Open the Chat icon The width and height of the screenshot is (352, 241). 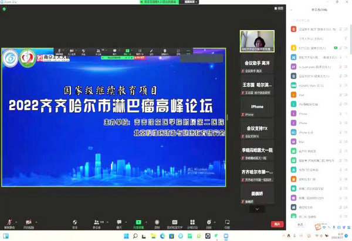(119, 222)
